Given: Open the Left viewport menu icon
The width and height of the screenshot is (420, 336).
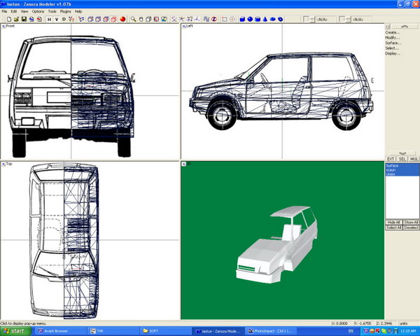Looking at the screenshot, I should pos(184,27).
